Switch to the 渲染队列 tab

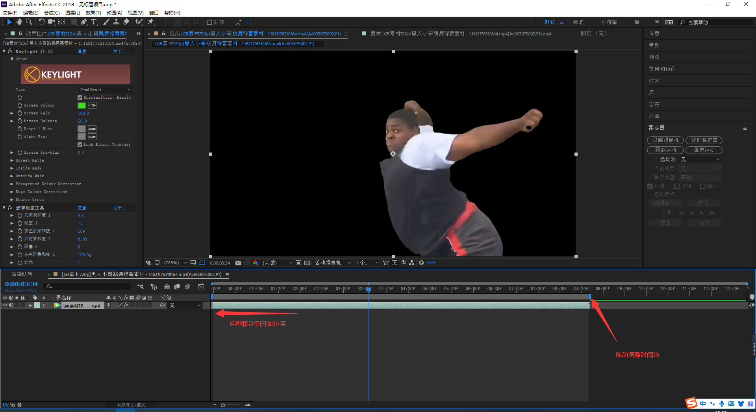22,274
